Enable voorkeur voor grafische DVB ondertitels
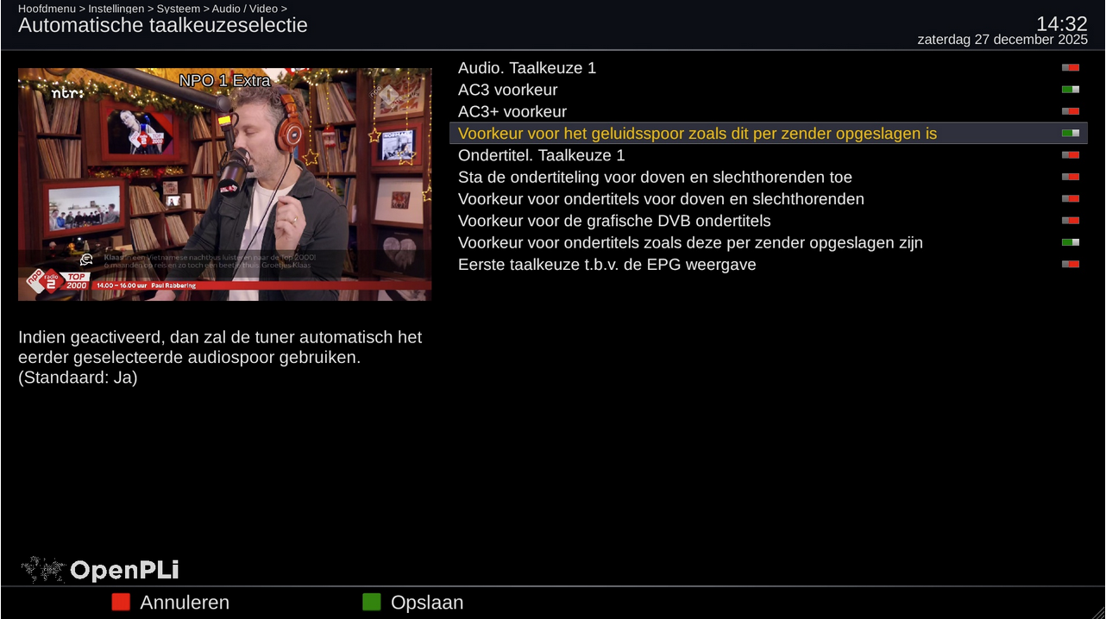This screenshot has height=619, width=1106. [x=1071, y=221]
